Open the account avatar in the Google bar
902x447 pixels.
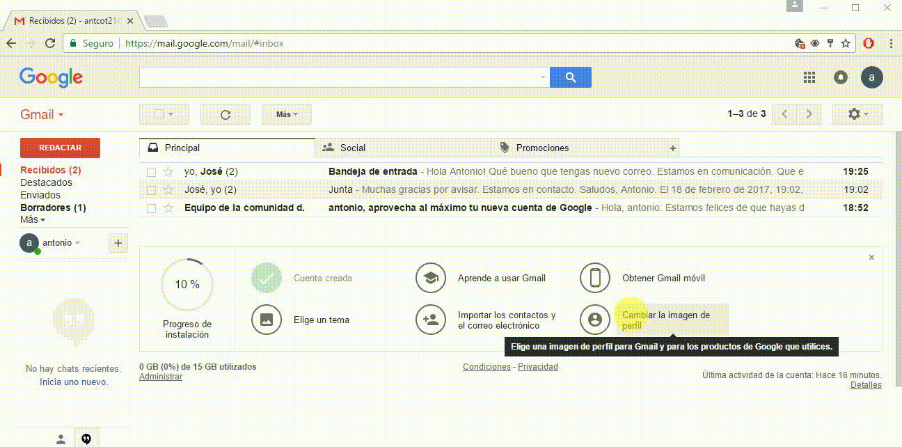[871, 77]
